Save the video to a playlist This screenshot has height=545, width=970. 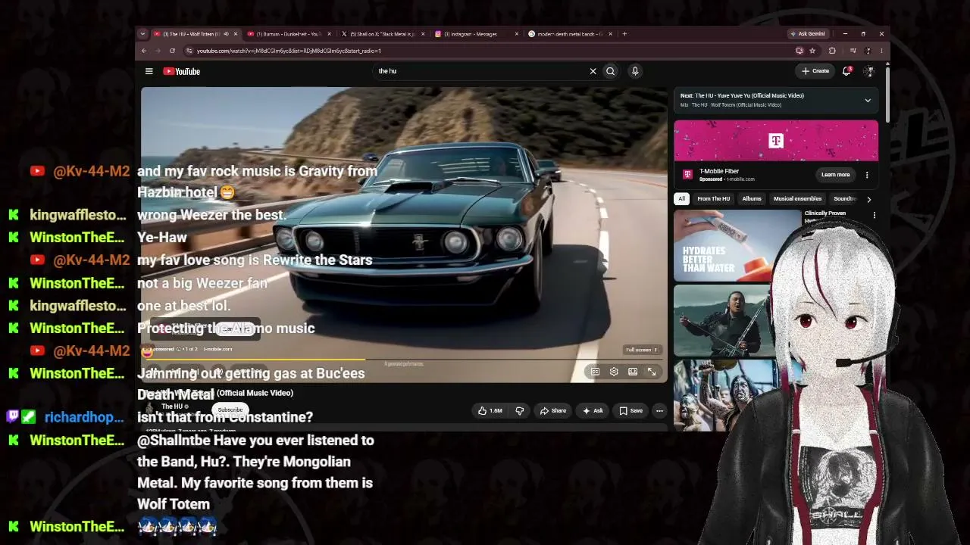point(630,411)
